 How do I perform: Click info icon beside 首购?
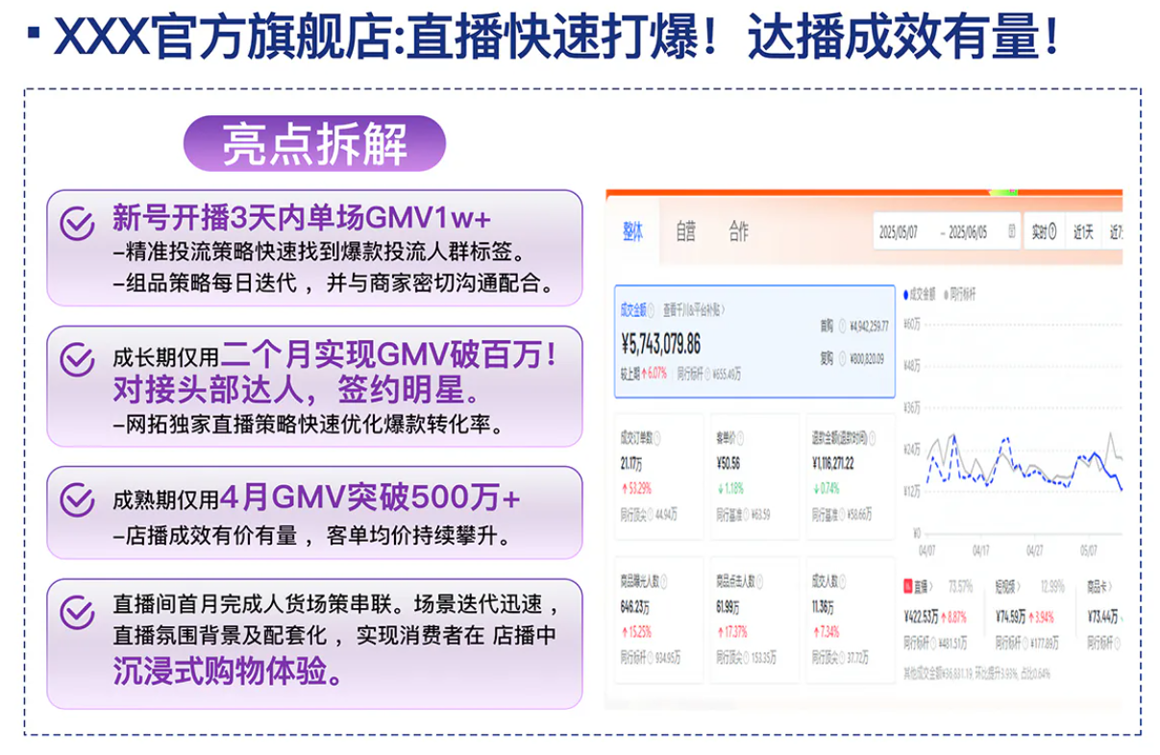coord(842,326)
